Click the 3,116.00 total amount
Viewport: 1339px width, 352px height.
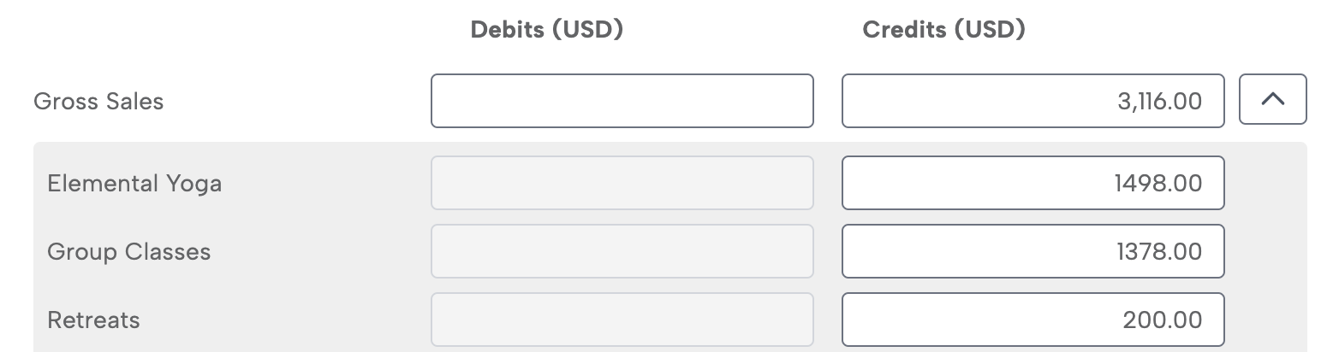coord(1159,102)
